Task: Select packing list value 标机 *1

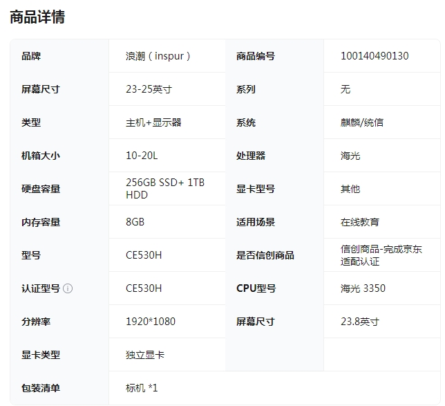Action: (142, 388)
